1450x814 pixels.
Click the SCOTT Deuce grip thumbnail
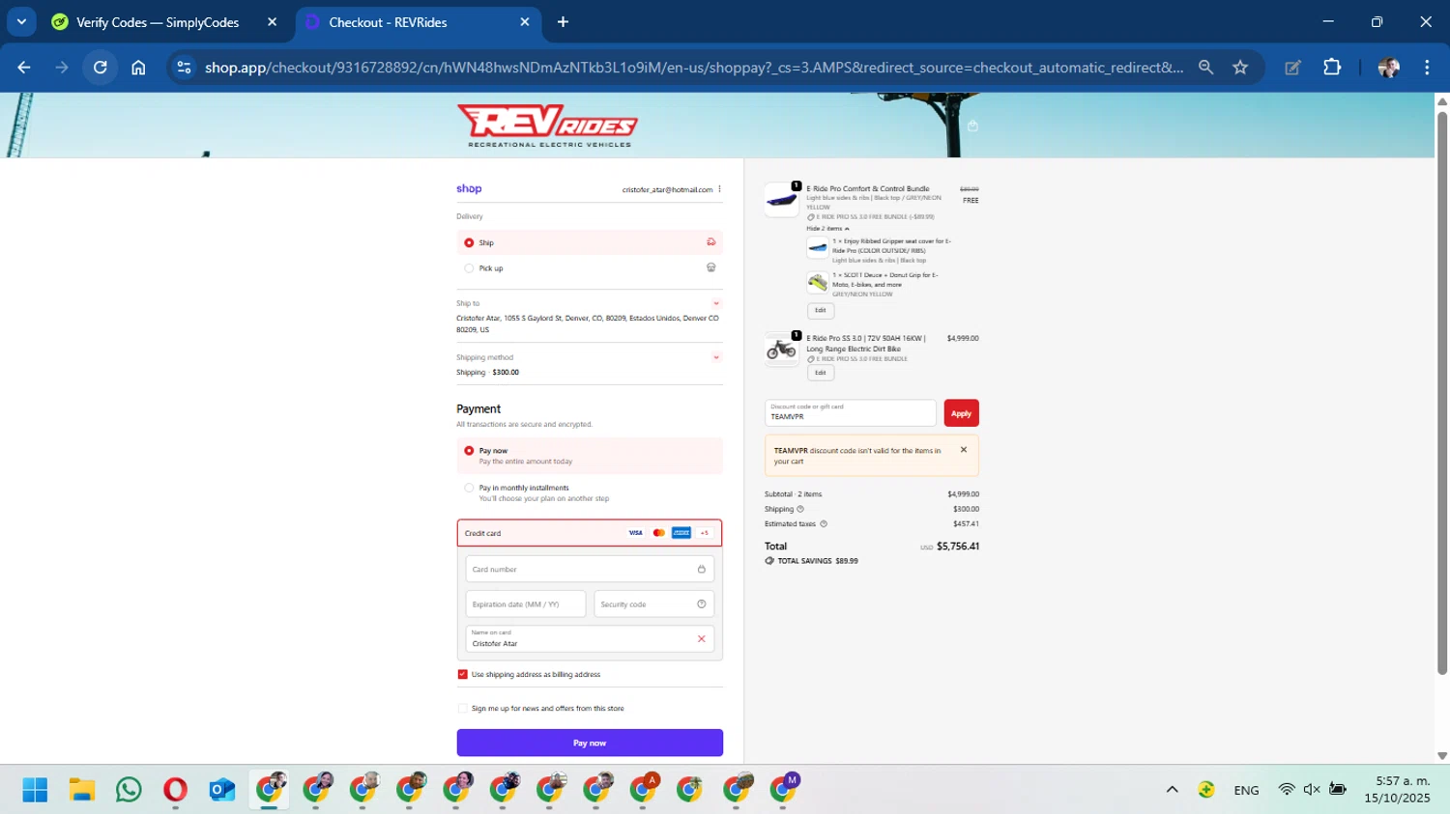click(818, 283)
